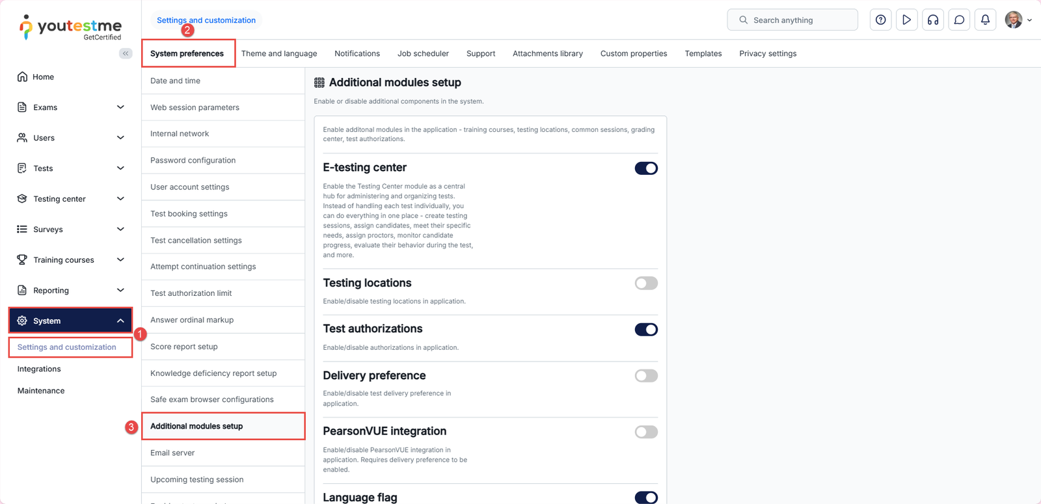Viewport: 1041px width, 504px height.
Task: Click the help question mark icon
Action: point(880,20)
